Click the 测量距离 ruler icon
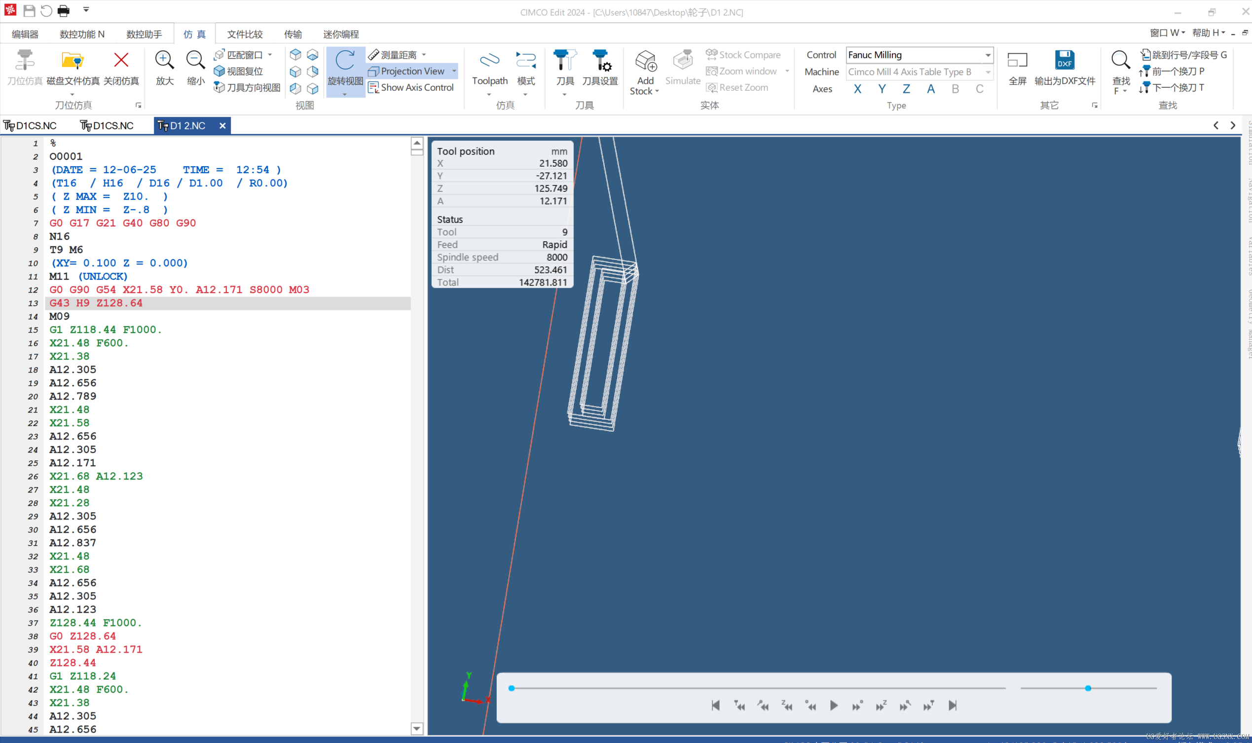The width and height of the screenshot is (1252, 743). click(373, 55)
